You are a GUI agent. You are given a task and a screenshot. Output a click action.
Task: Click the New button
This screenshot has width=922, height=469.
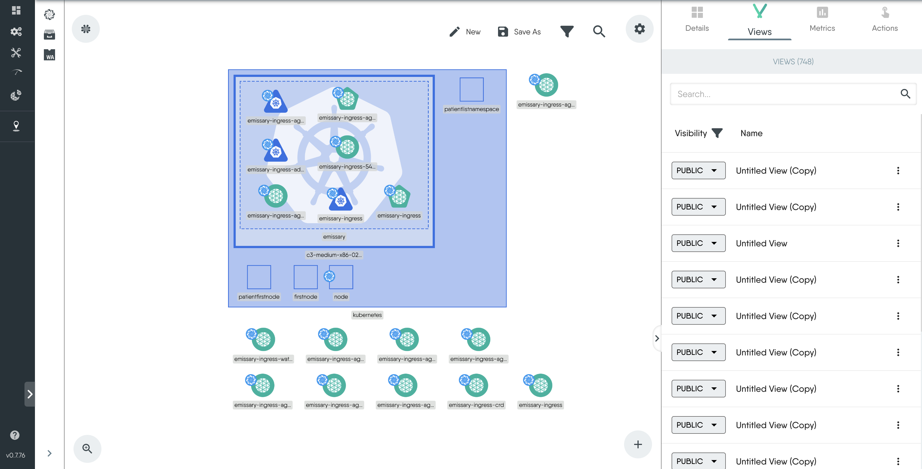pyautogui.click(x=465, y=32)
